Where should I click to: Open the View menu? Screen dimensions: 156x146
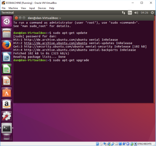(24, 8)
